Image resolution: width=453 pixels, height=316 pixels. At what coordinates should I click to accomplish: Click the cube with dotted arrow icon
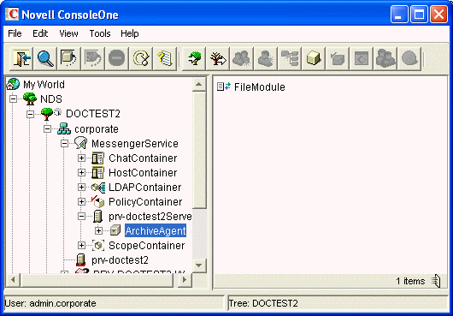[x=68, y=59]
